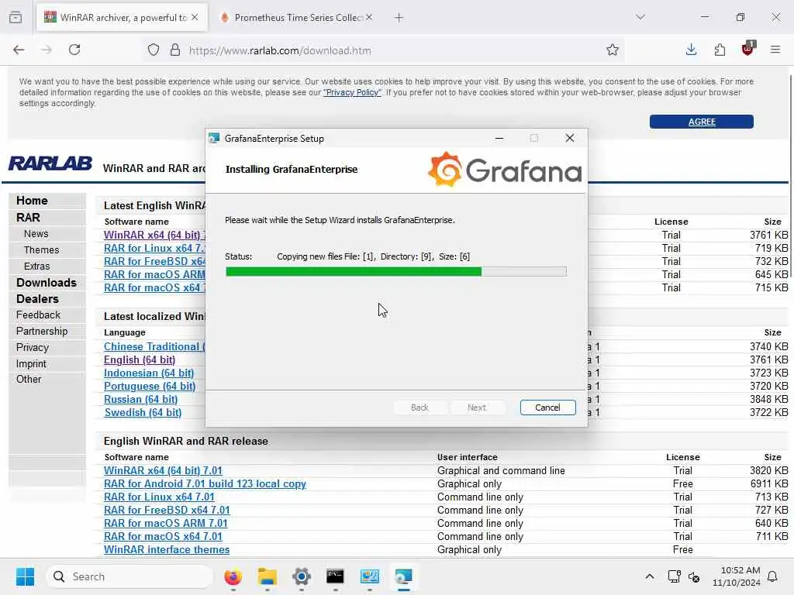The image size is (794, 595).
Task: Open the RAR for FreeBSD x64 7.01 link
Action: pyautogui.click(x=167, y=510)
